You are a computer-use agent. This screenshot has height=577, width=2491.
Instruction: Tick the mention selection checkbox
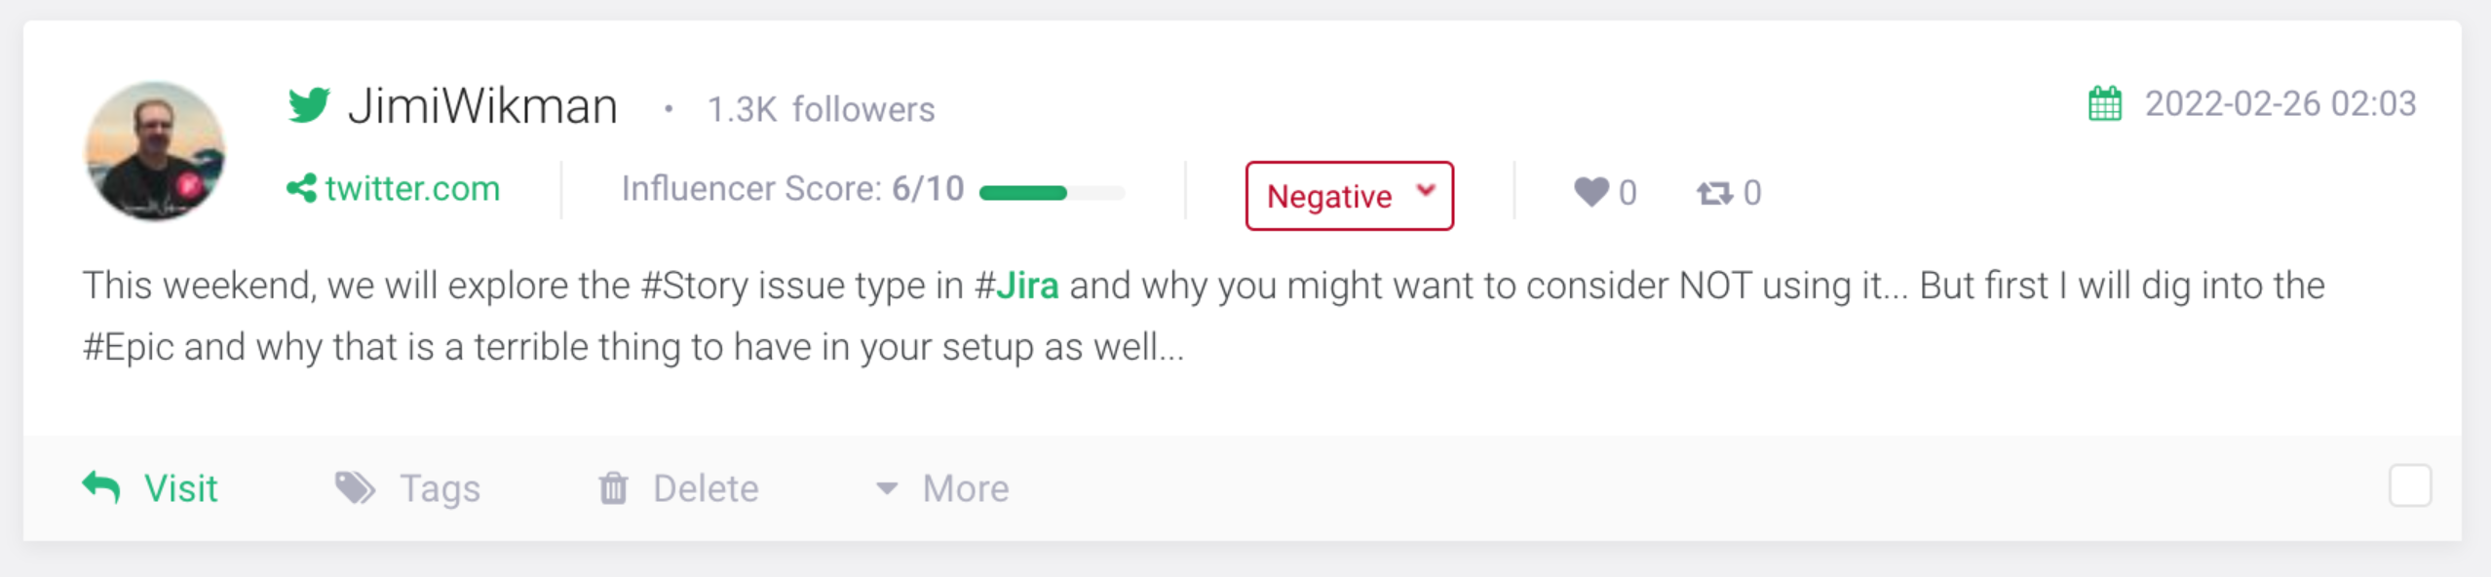2410,485
